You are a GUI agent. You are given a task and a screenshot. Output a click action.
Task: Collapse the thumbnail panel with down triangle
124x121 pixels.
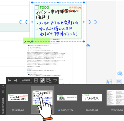click(55, 80)
